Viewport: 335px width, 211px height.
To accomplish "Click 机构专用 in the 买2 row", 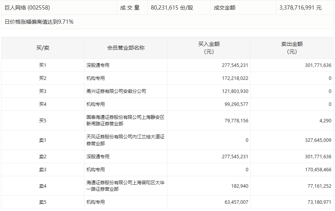I will 96,78.
